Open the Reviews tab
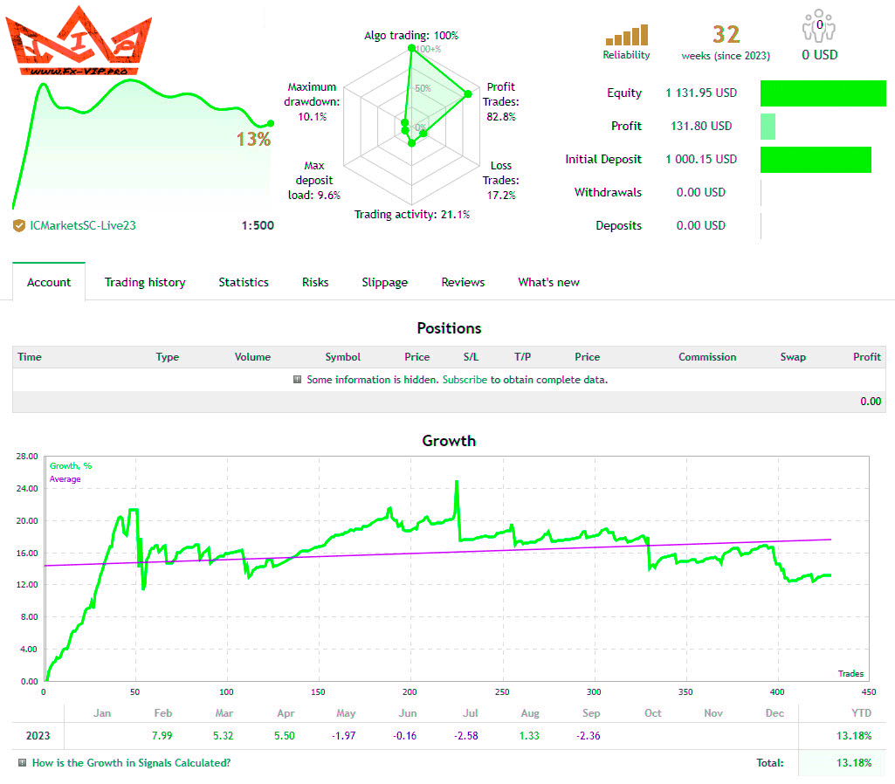The height and width of the screenshot is (784, 895). [x=463, y=282]
